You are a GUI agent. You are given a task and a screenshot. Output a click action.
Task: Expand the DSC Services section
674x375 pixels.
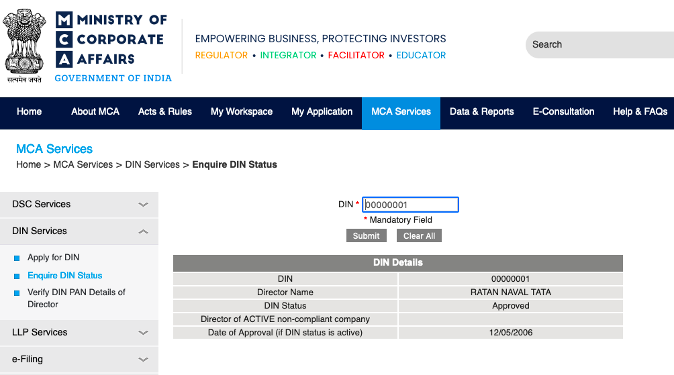click(143, 205)
